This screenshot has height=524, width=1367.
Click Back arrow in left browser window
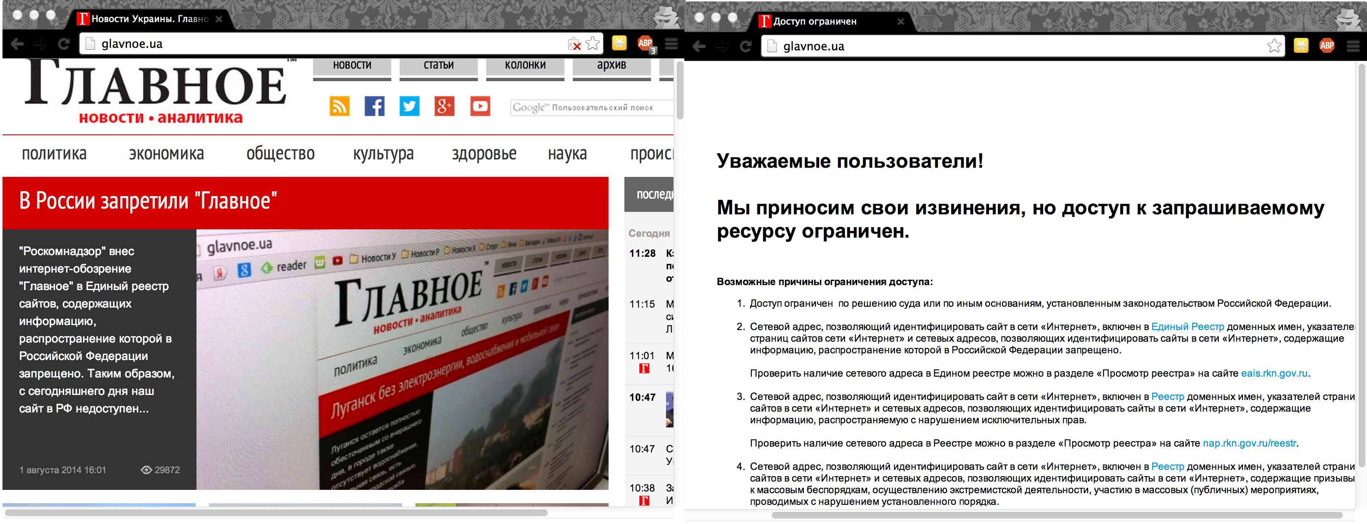[17, 44]
